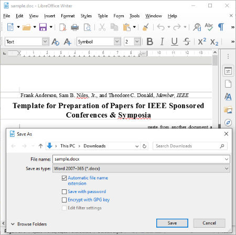Apply Bold formatting

click(x=150, y=41)
